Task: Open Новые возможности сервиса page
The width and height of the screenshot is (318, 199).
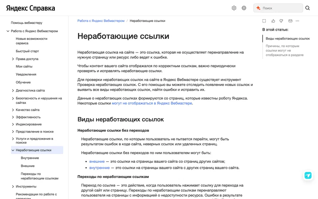Action: coord(32,41)
